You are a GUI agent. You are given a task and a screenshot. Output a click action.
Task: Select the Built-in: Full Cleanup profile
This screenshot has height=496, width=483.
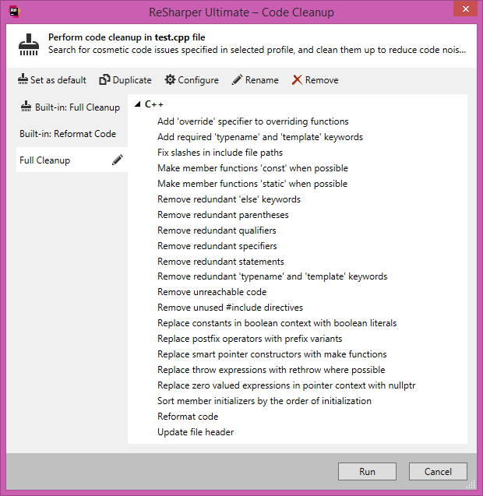point(72,107)
